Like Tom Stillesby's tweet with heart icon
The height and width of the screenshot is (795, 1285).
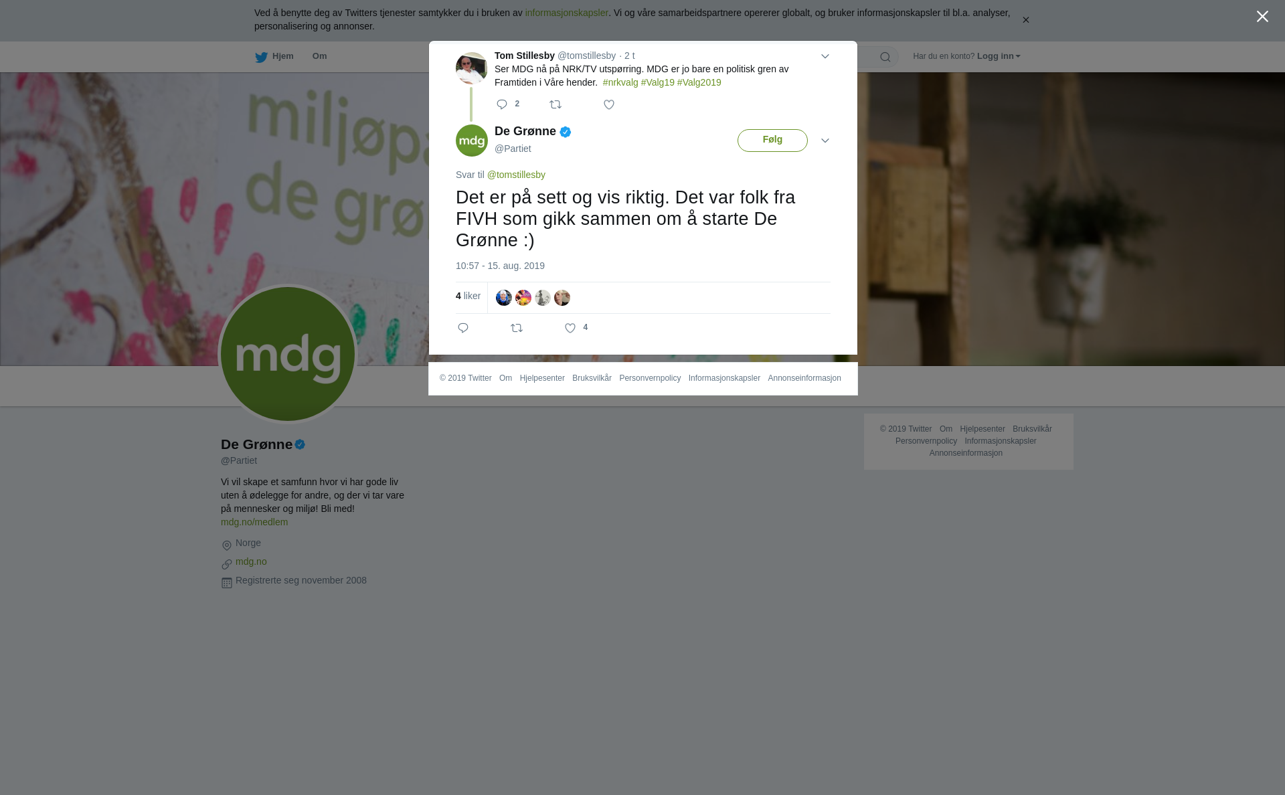609,104
